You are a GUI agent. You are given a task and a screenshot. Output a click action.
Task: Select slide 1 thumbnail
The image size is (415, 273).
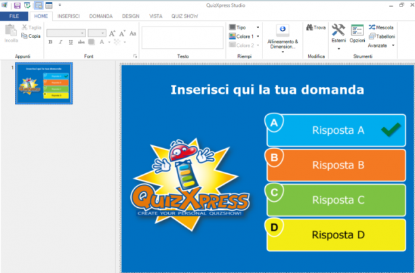[x=44, y=84]
